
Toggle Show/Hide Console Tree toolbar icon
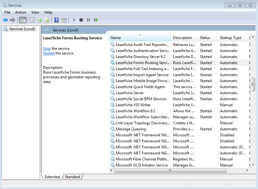23,20
